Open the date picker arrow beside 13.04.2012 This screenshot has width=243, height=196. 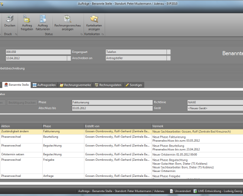69,58
